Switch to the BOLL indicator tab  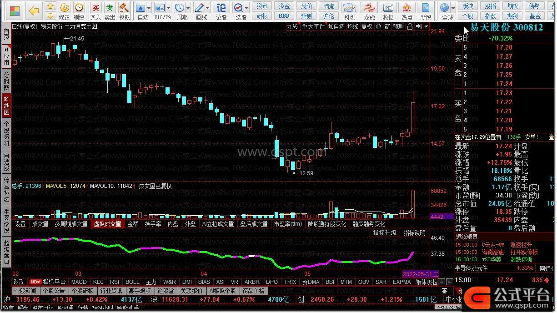click(132, 282)
